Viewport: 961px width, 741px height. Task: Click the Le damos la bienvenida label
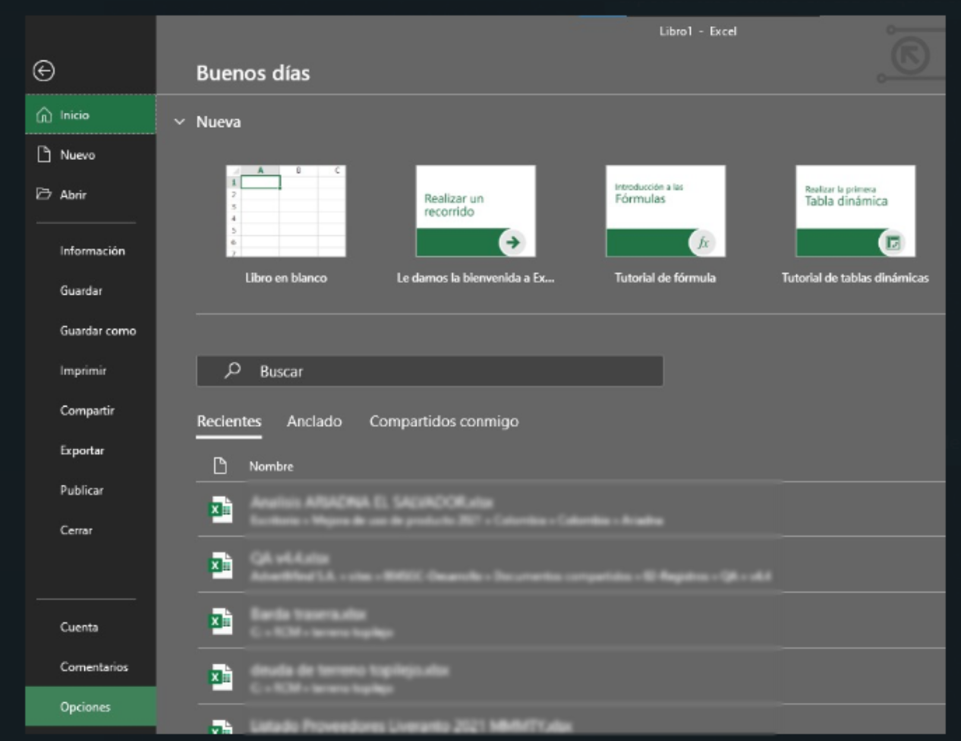point(475,278)
